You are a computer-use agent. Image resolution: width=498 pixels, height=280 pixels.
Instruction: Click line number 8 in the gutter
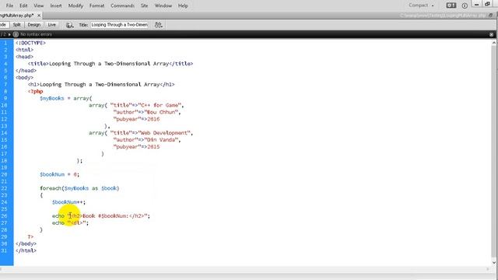5,91
